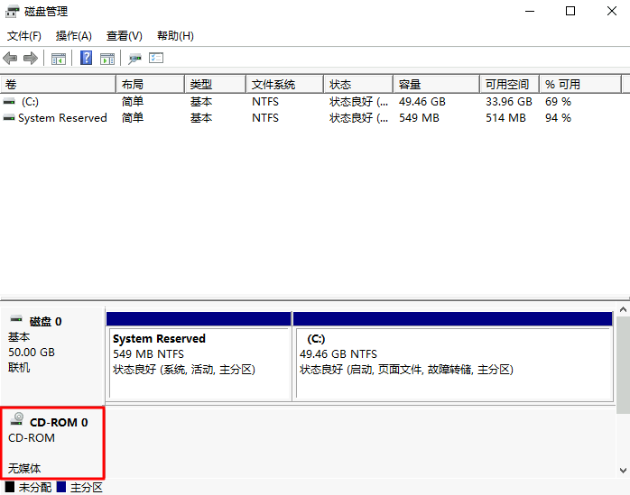Click the 主分区 legend label
The height and width of the screenshot is (495, 630).
[87, 488]
